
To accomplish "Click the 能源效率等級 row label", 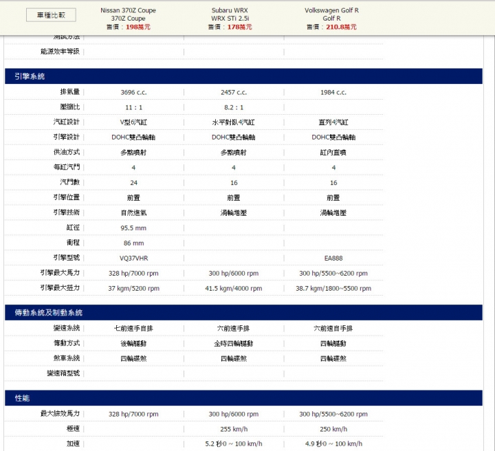I will (x=60, y=52).
